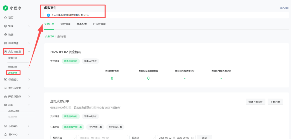Open 虚拟支付 in sidebar
Viewport: 291px width, 139px height.
point(13,73)
